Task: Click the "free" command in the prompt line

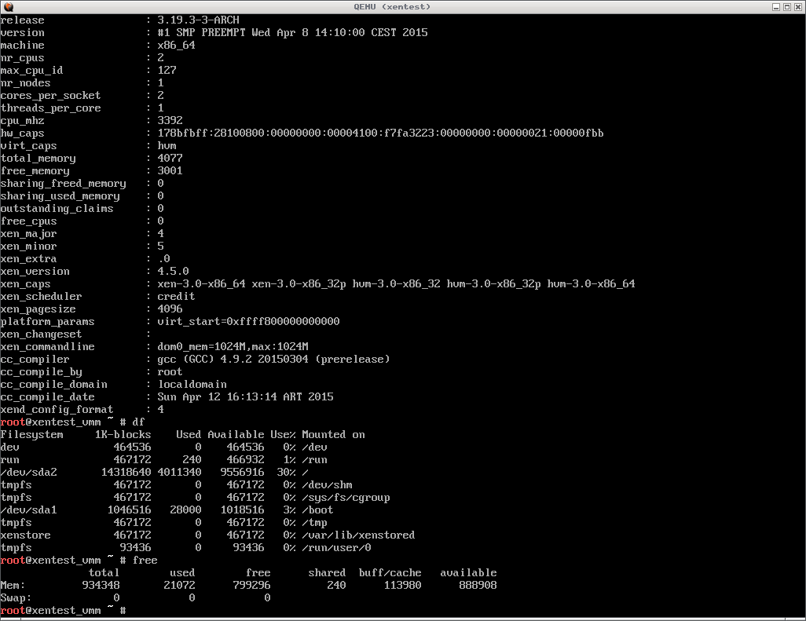Action: (x=145, y=560)
